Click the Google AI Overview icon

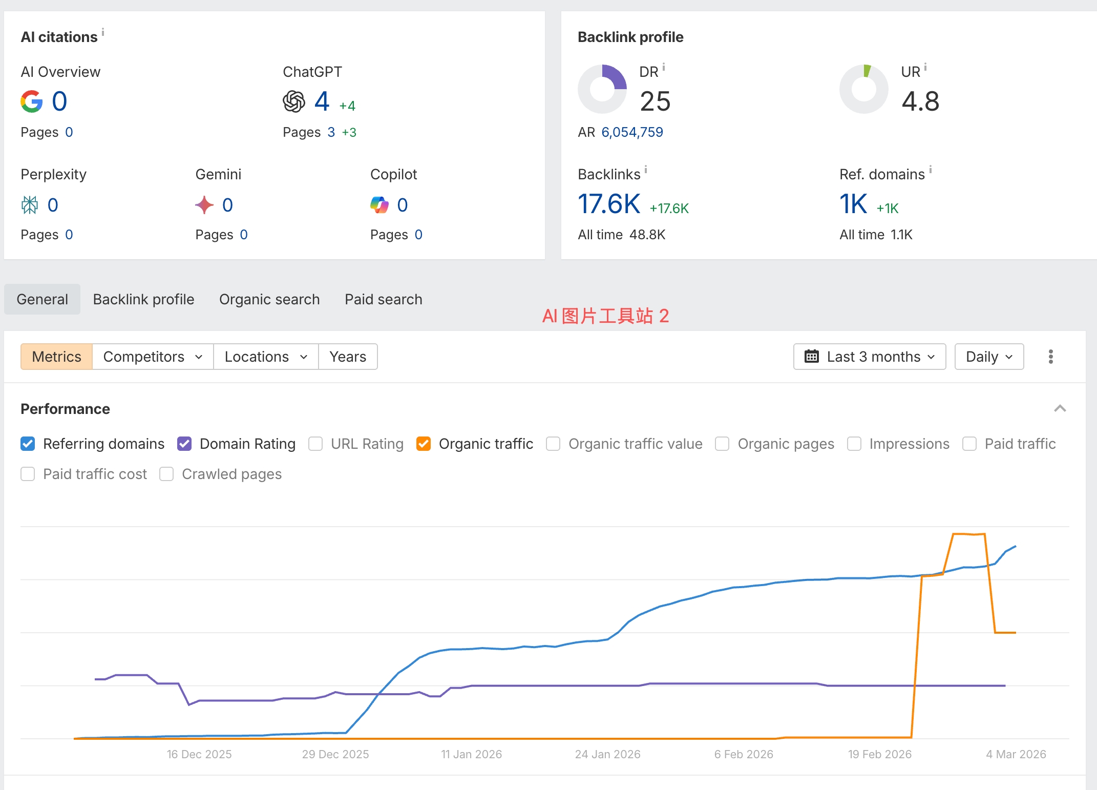coord(32,101)
